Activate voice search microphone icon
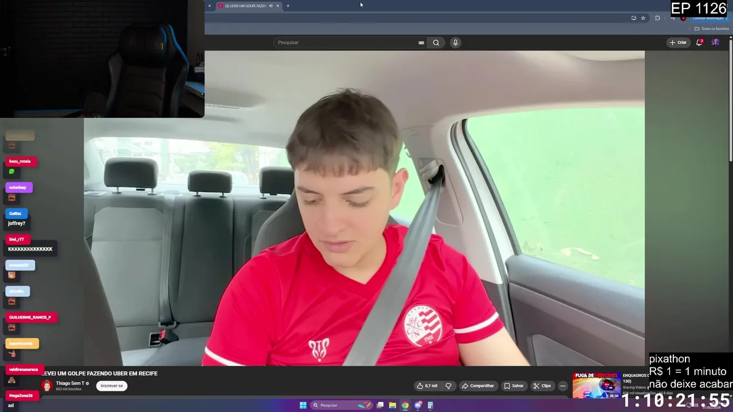 (455, 42)
